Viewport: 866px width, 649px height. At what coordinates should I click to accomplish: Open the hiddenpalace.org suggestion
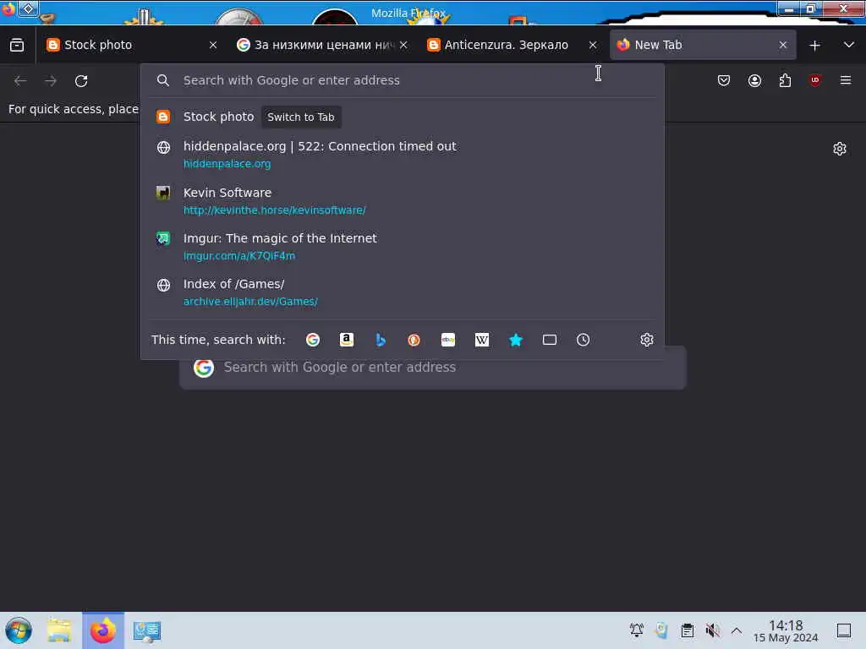402,155
